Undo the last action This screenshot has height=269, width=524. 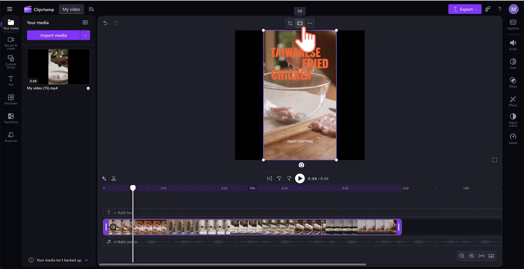105,23
